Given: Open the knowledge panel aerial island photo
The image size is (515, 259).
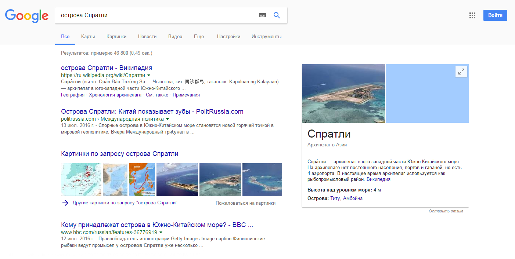Looking at the screenshot, I should tap(343, 94).
